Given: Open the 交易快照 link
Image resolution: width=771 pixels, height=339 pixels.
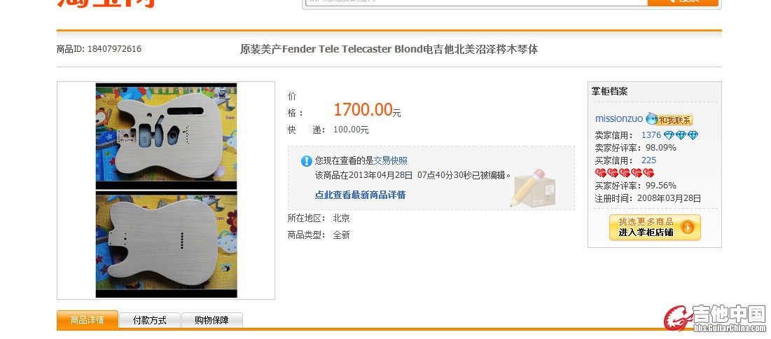Looking at the screenshot, I should coord(391,161).
